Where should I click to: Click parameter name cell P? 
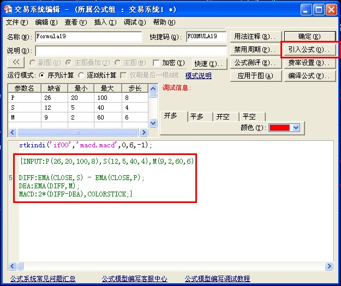[x=25, y=98]
